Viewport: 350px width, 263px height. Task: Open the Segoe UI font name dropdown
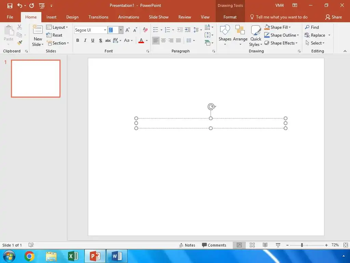pos(105,30)
